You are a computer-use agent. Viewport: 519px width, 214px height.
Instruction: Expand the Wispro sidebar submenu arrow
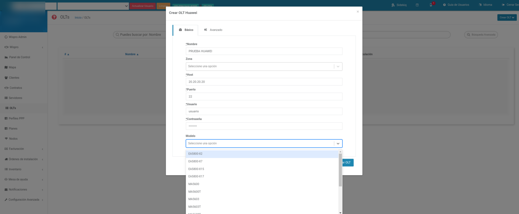click(43, 47)
